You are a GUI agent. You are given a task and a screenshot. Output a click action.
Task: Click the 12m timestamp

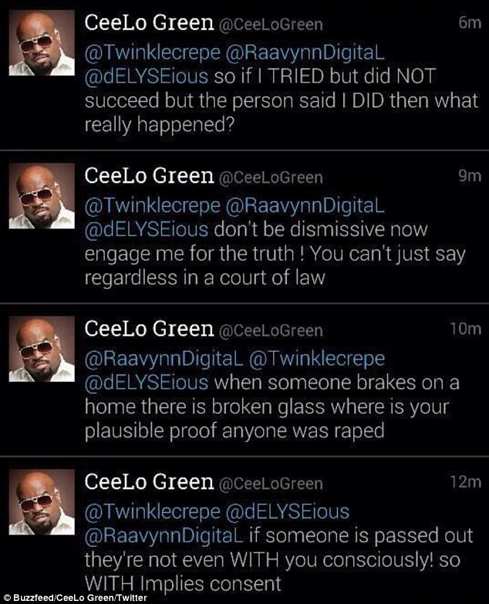464,483
